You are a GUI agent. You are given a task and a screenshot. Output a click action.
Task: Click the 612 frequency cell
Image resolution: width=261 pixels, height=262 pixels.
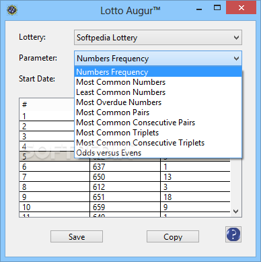click(125, 187)
